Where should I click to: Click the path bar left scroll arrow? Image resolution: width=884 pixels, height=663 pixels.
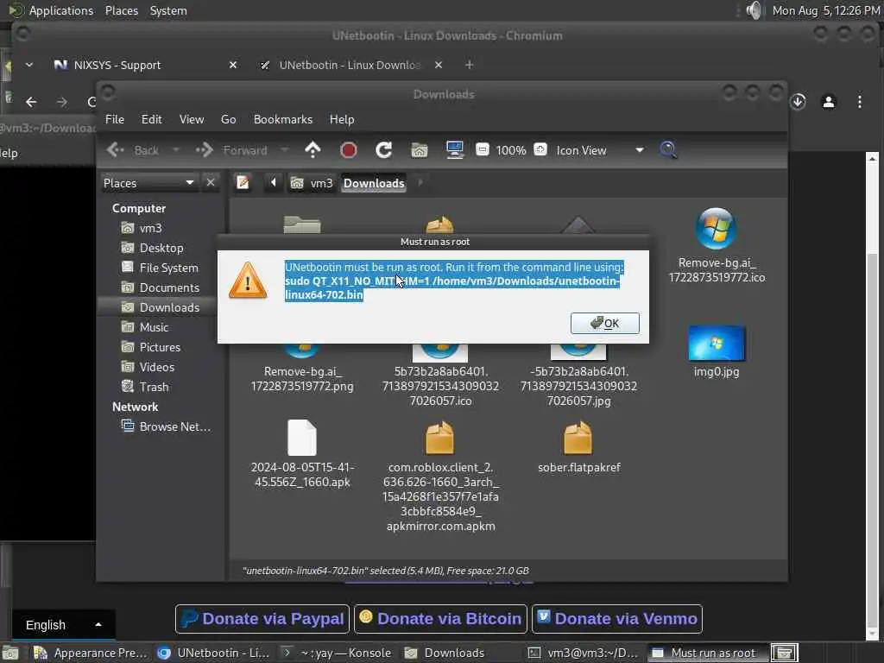[x=274, y=183]
